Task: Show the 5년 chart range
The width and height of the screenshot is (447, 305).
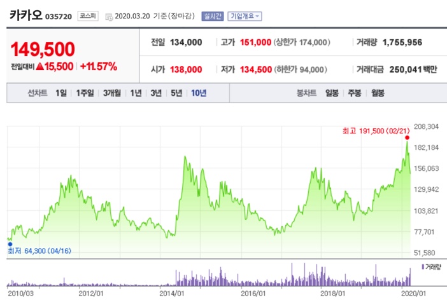Action: 176,93
